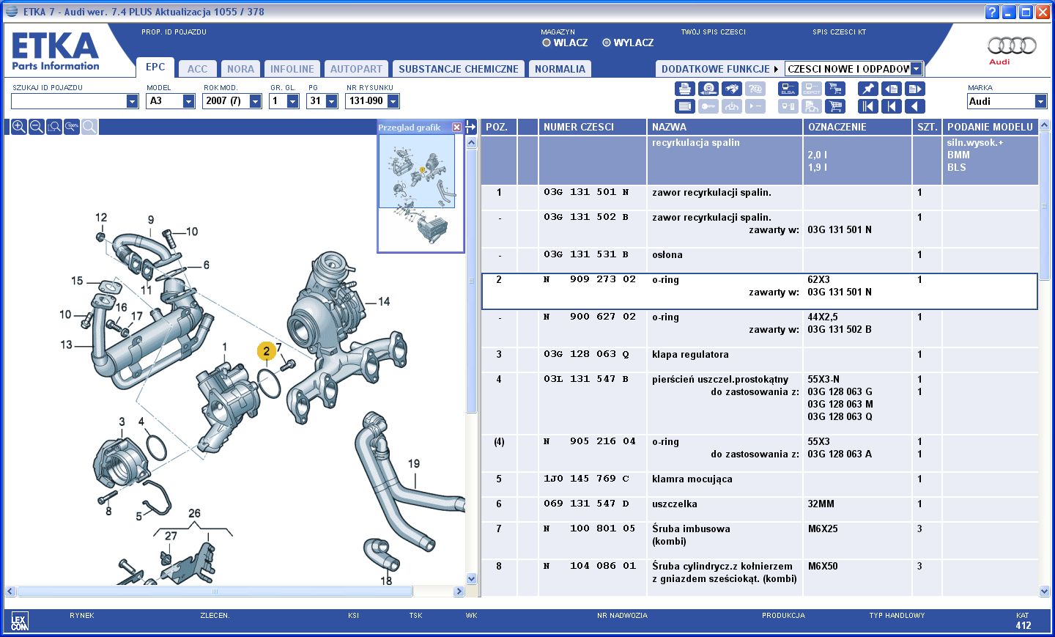This screenshot has width=1055, height=637.
Task: Zoom out of the parts illustration
Action: 37,127
